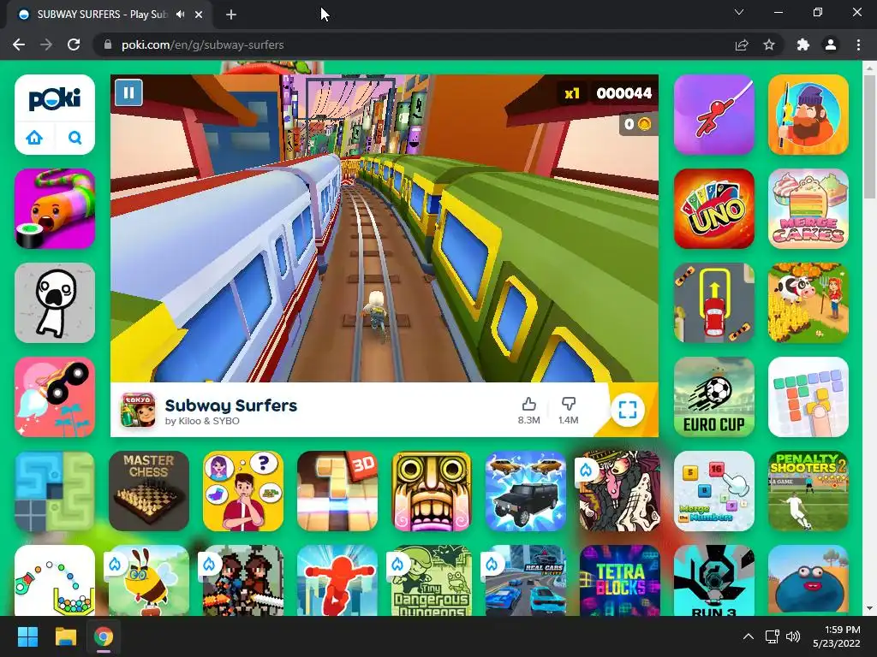Viewport: 877px width, 657px height.
Task: Open the pixel warriors chainsaw game
Action: coord(243,581)
